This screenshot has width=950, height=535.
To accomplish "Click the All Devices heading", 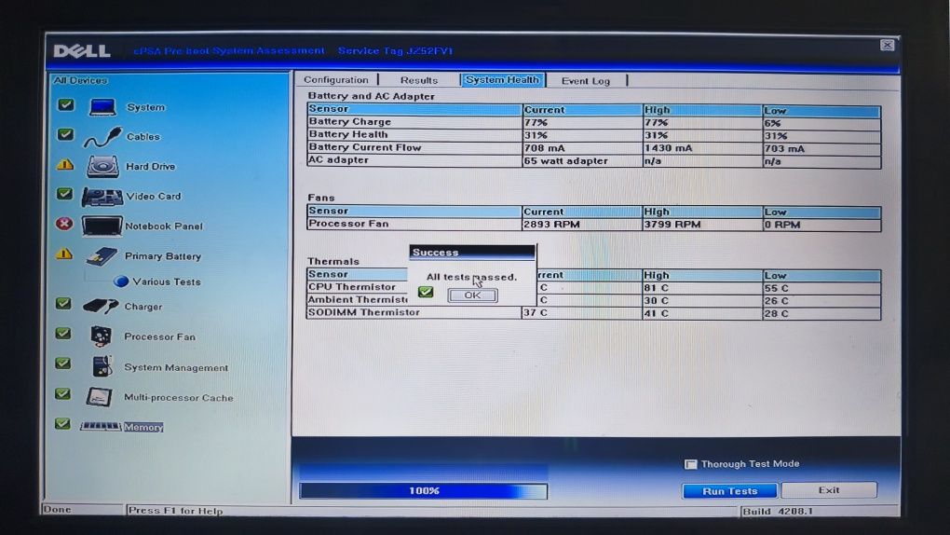I will (80, 80).
